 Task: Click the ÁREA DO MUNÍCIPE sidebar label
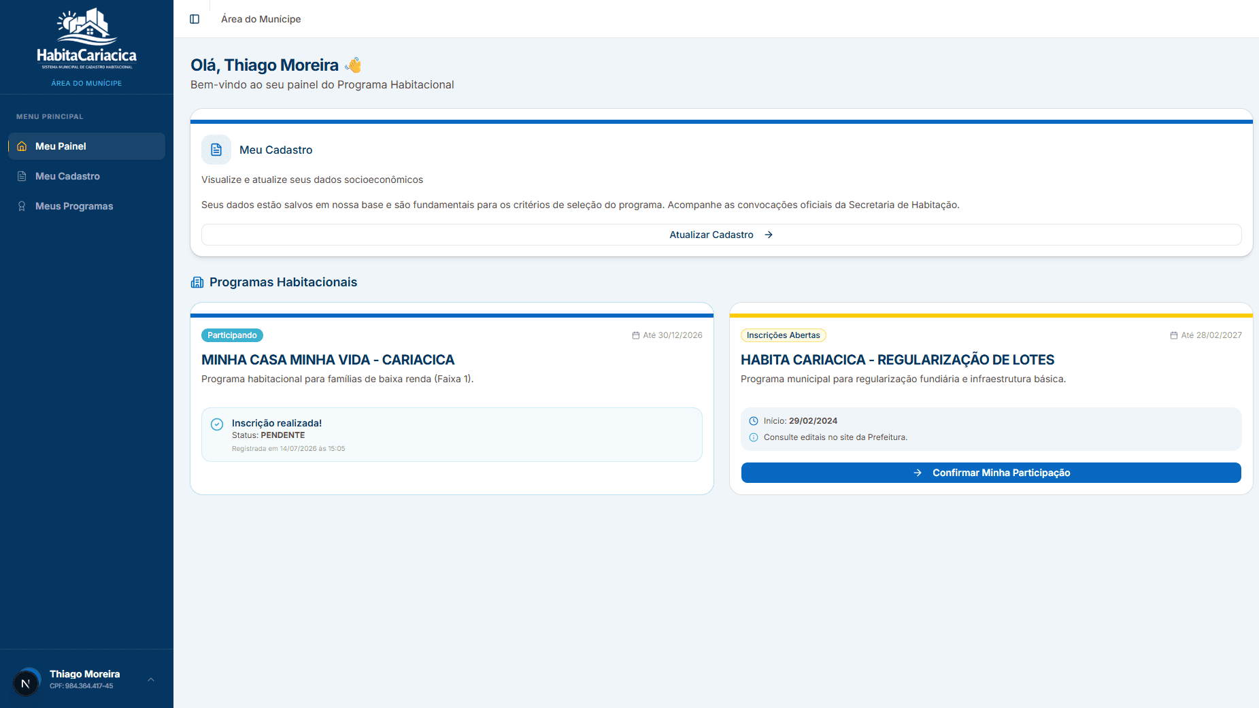(x=86, y=83)
